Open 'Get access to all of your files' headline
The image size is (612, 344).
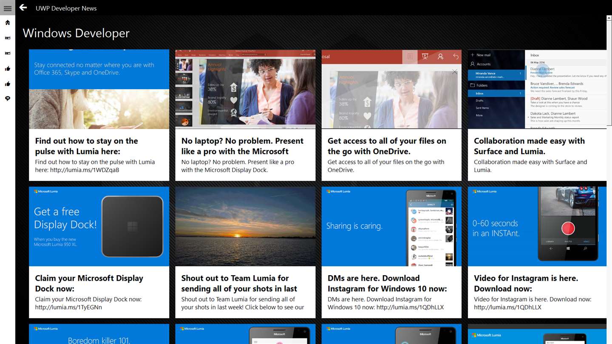point(387,146)
